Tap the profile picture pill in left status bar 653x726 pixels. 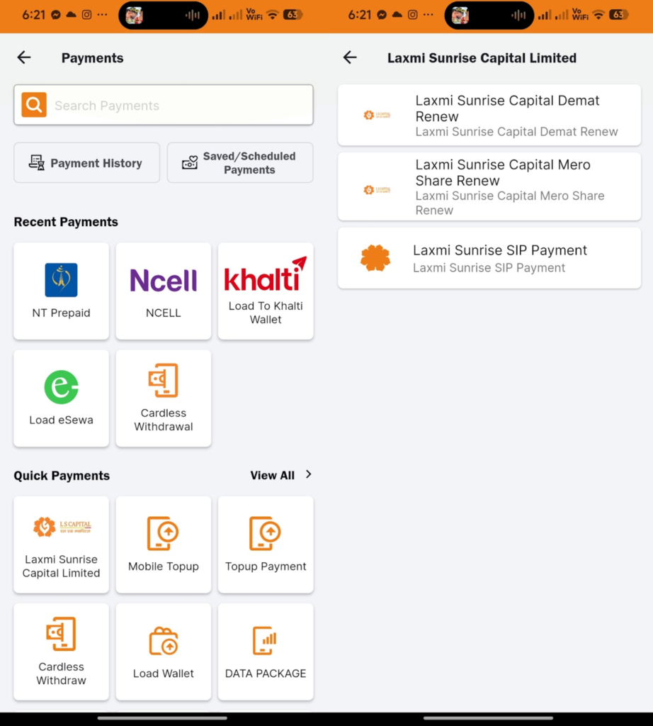(x=163, y=16)
